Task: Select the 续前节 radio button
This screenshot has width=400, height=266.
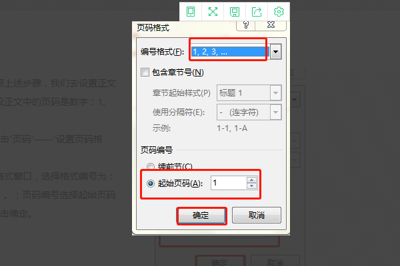Action: [151, 166]
